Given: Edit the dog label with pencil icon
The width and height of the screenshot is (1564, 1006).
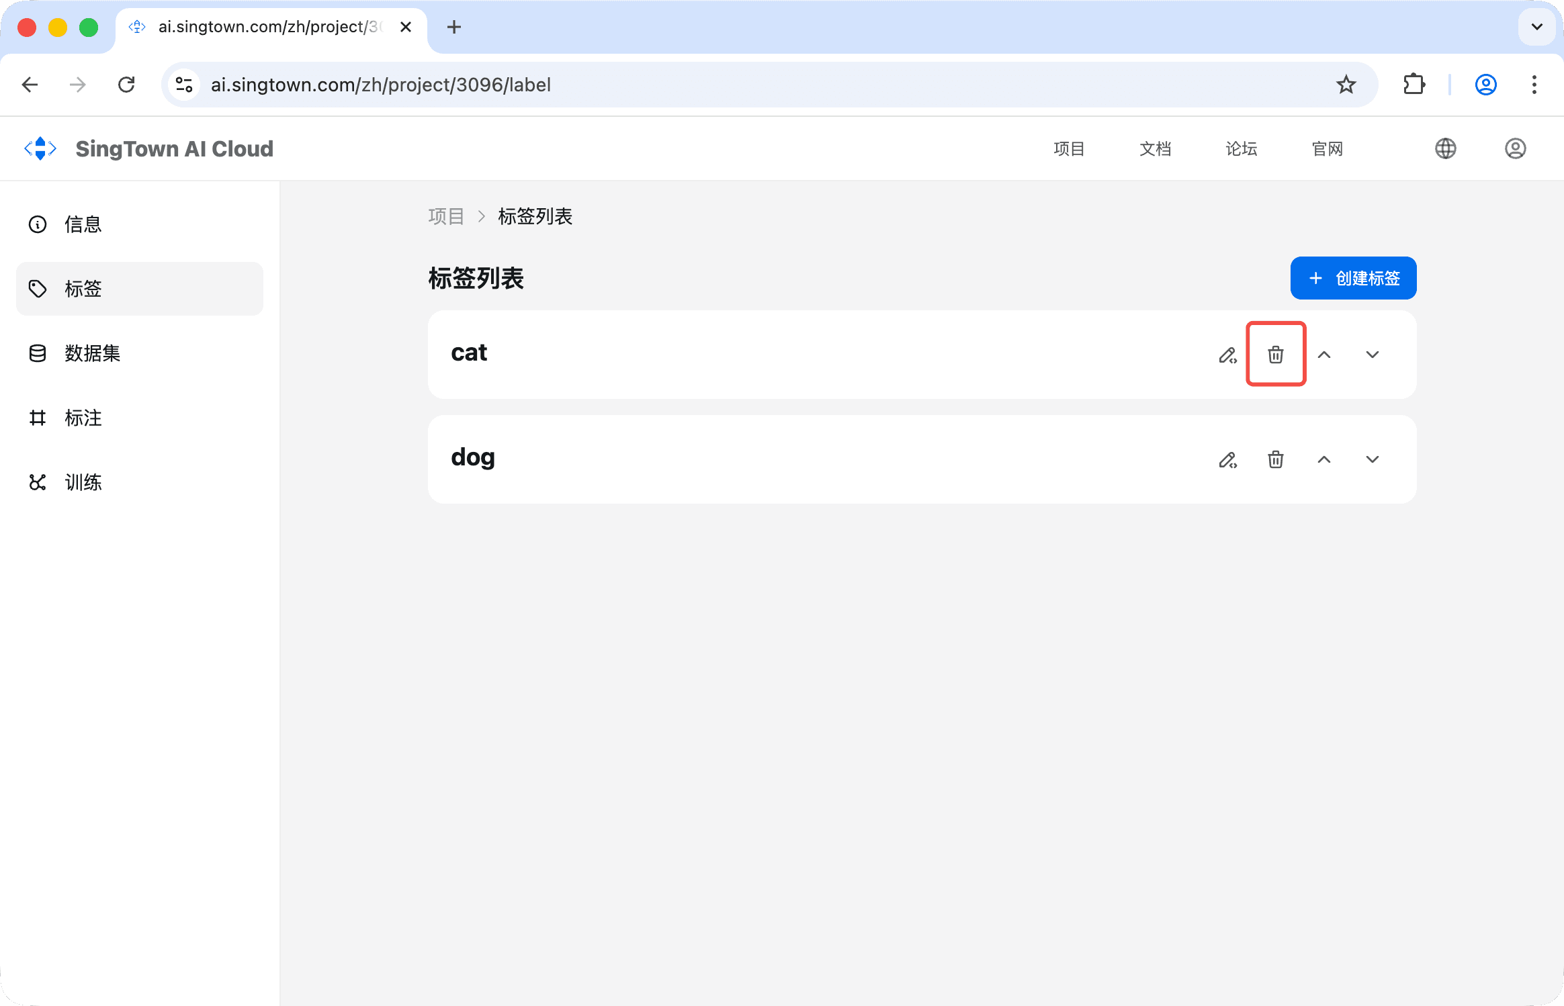Looking at the screenshot, I should tap(1227, 459).
